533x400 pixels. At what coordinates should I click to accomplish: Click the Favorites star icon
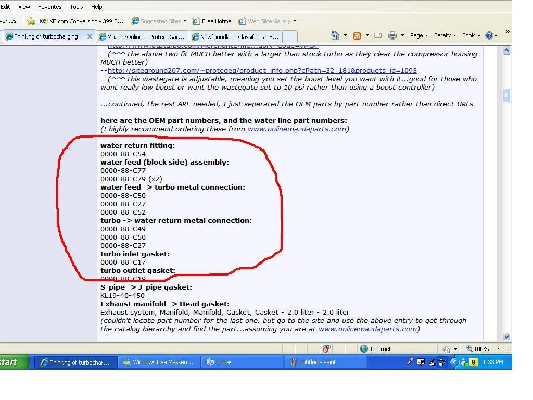(31, 21)
